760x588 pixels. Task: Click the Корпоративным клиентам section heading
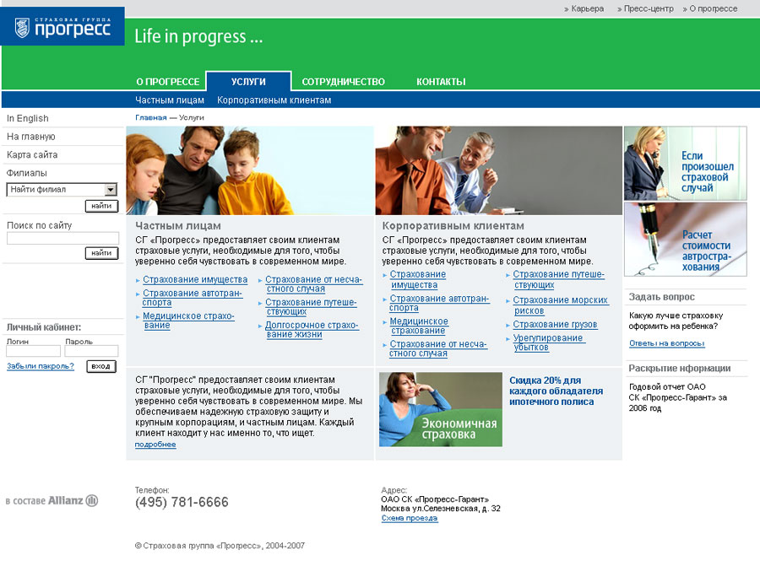453,226
